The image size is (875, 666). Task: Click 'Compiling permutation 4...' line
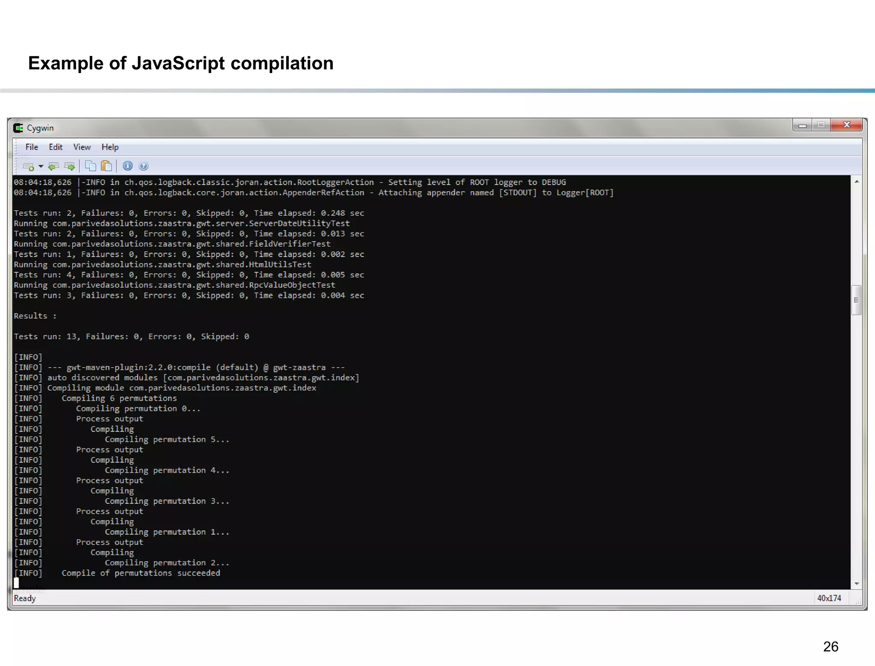tap(122, 470)
